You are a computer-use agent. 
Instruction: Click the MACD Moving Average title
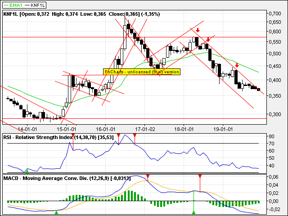tap(67, 178)
